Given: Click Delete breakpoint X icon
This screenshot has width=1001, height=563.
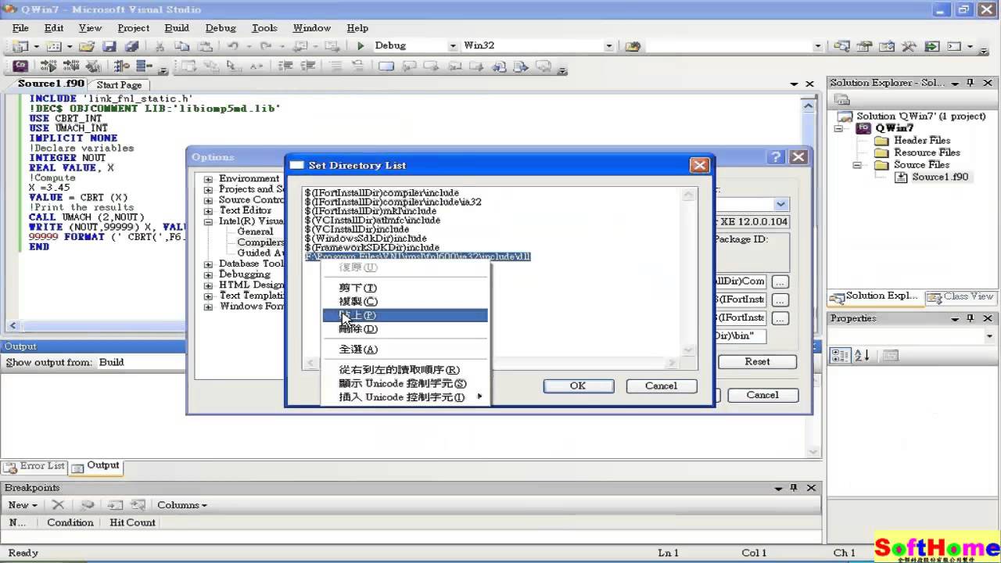Looking at the screenshot, I should coord(58,505).
